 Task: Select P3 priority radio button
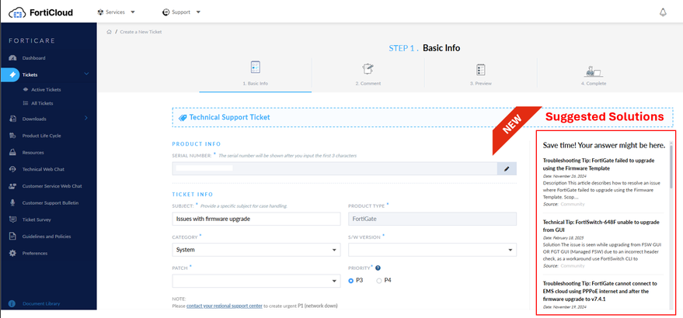(351, 281)
